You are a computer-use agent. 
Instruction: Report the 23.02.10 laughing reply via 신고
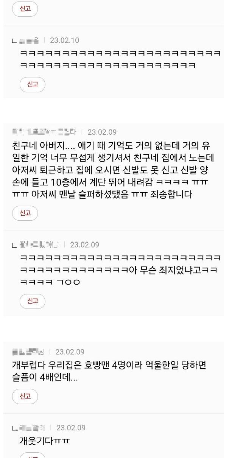tap(33, 84)
